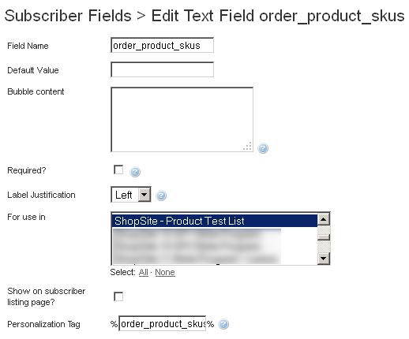Click the For use in scrollbar thumb
Viewport: 409px width, 339px height.
click(x=324, y=237)
